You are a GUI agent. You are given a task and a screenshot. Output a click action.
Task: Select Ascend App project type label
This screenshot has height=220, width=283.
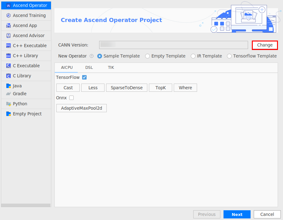[x=25, y=25]
